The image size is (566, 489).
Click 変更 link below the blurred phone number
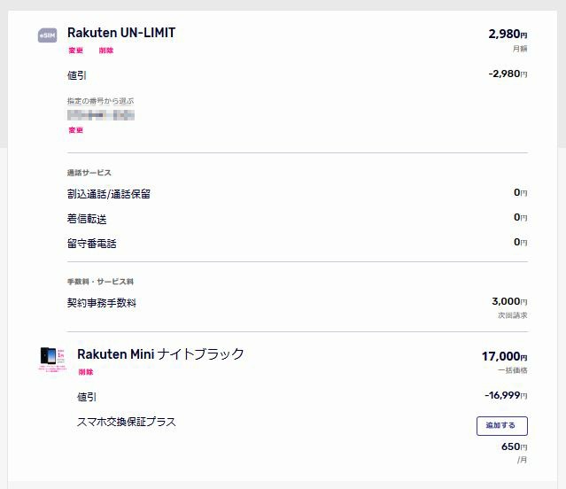pos(76,130)
